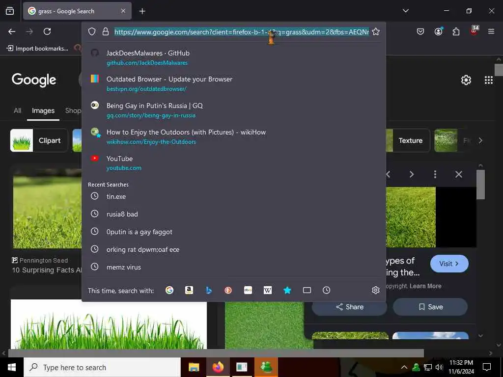
Task: Click the preview panel vertical scrollbar
Action: tap(480, 185)
